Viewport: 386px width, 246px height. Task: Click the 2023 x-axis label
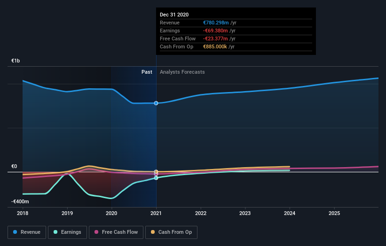click(245, 213)
